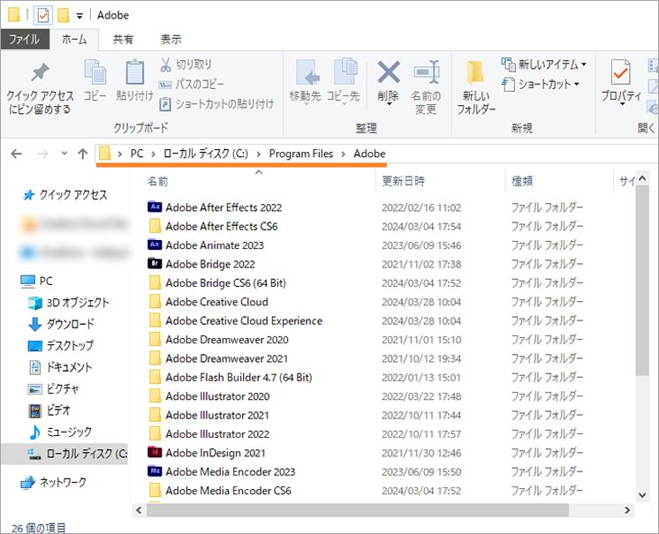Open Desktop (デスクトップ) in the sidebar
The height and width of the screenshot is (534, 659).
click(x=61, y=346)
